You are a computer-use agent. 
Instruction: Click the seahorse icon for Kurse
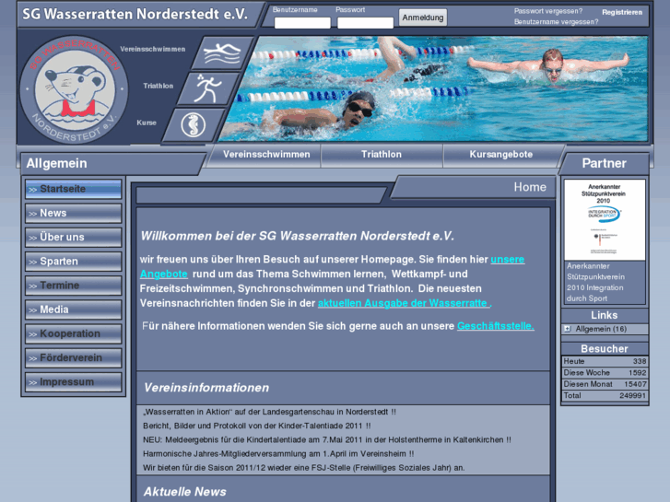194,125
